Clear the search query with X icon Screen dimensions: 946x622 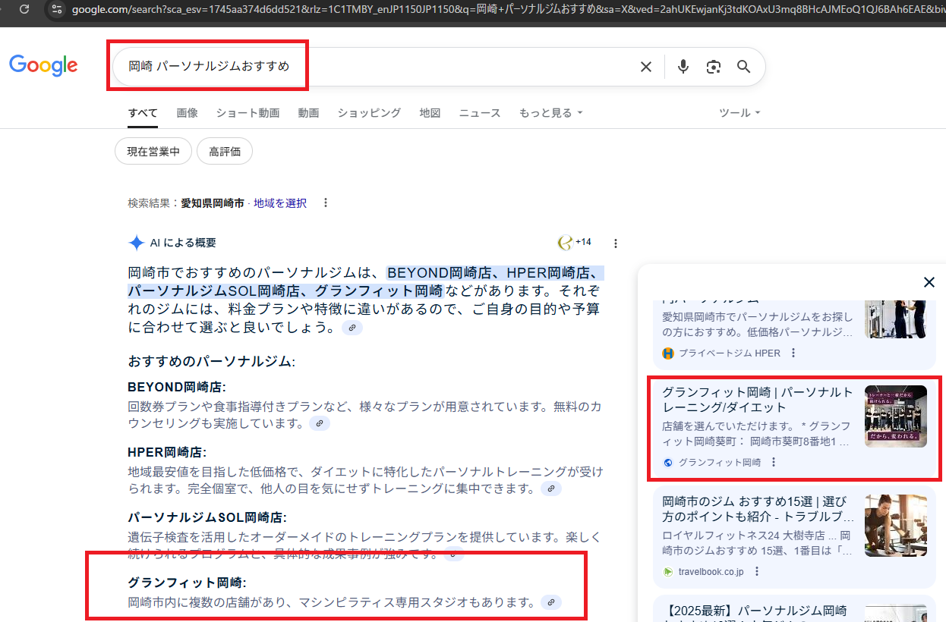coord(646,67)
